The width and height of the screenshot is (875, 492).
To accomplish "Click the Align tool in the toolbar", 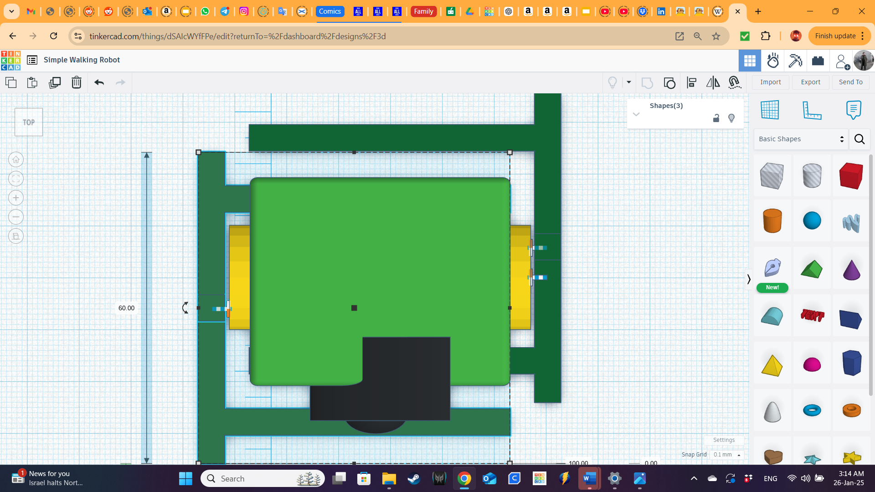I will click(691, 82).
